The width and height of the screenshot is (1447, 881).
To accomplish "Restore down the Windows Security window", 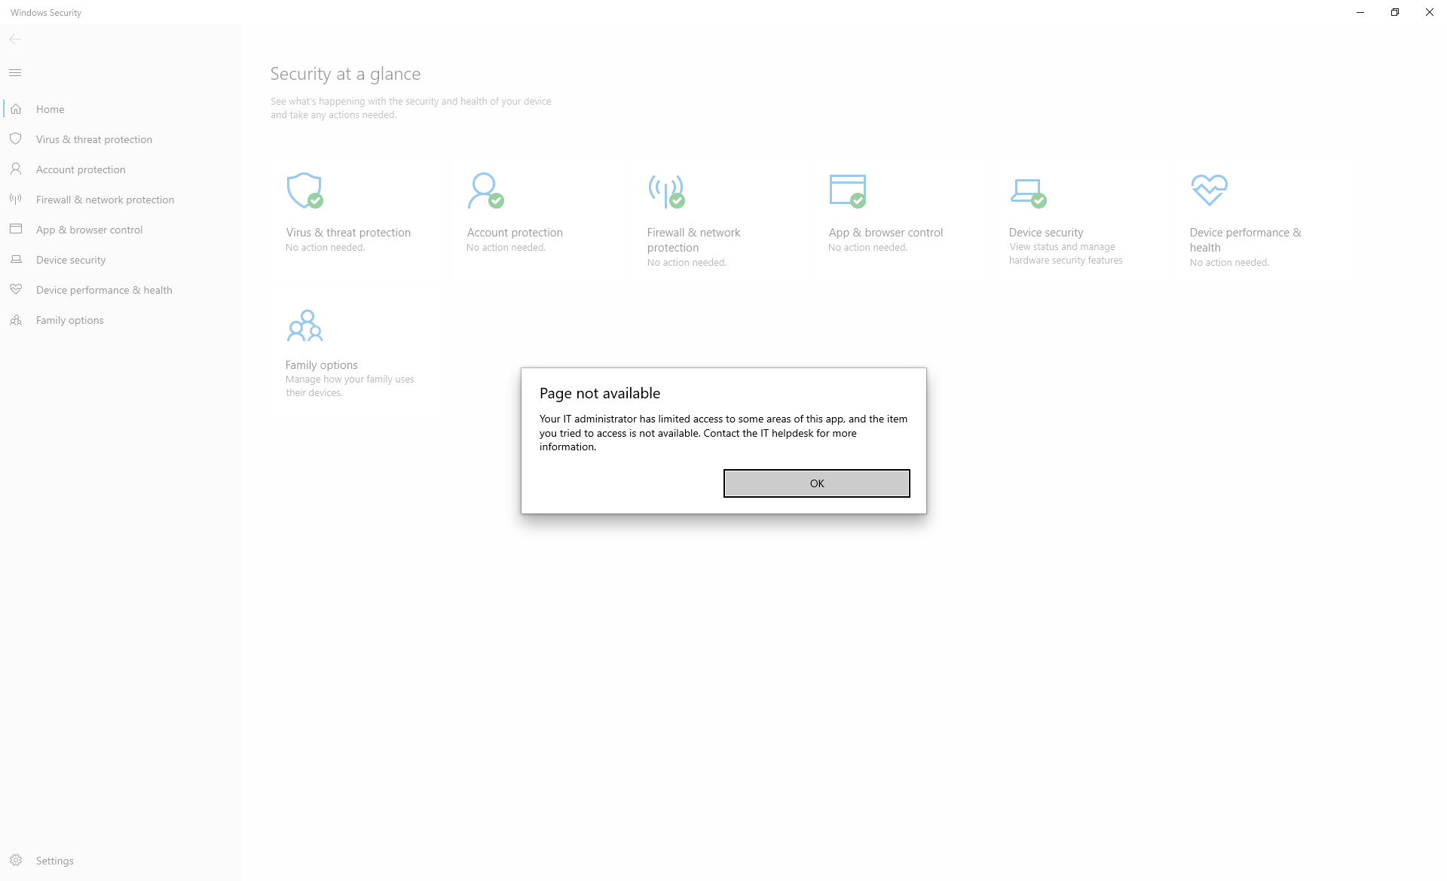I will point(1395,12).
